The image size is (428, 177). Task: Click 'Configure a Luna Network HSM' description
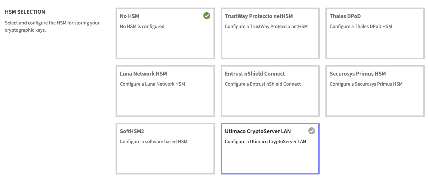(152, 84)
